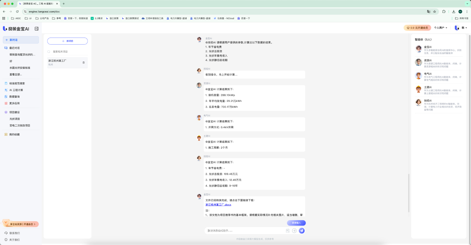This screenshot has height=245, width=471.
Task: Open the 我 account menu
Action: pos(461,28)
